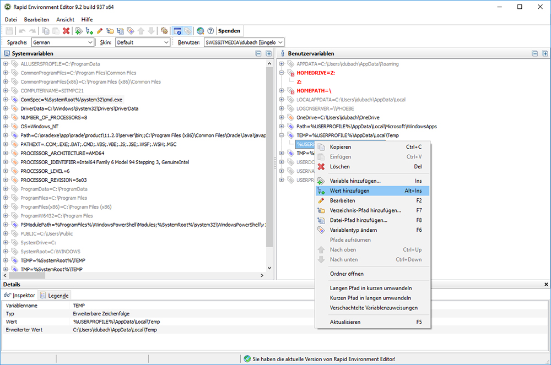Open Help via question mark icon
This screenshot has width=551, height=365.
tap(210, 31)
